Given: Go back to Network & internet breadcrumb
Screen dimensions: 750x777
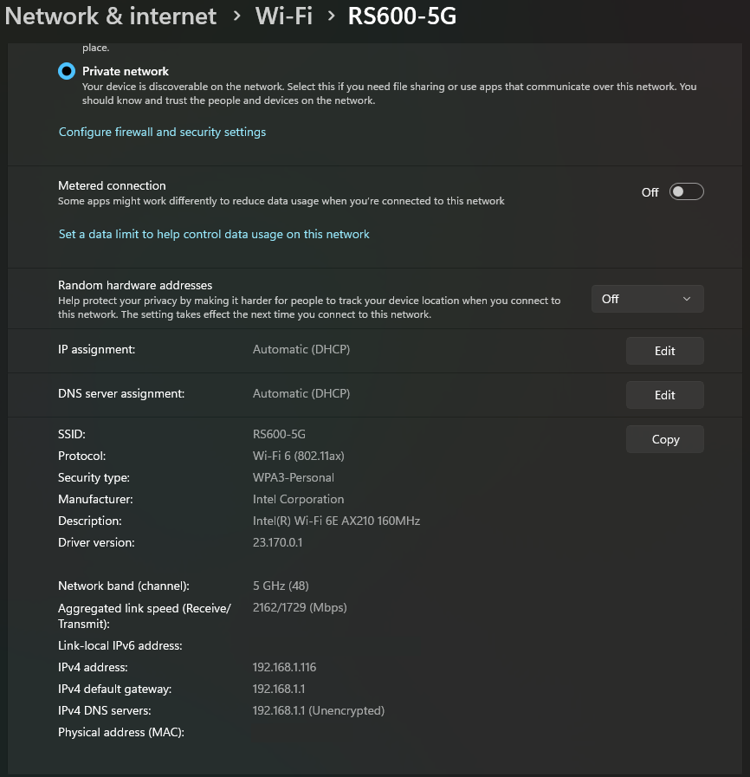Looking at the screenshot, I should pos(111,16).
